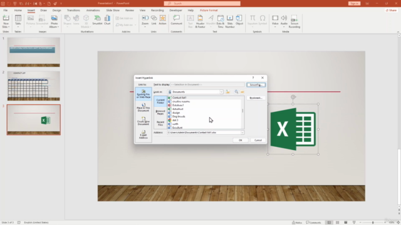401x225 pixels.
Task: Click the Video icon in Media group
Action: 275,21
